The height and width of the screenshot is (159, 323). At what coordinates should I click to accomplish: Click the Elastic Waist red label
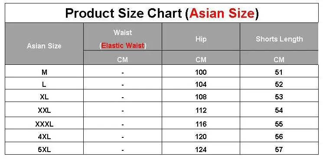(123, 45)
